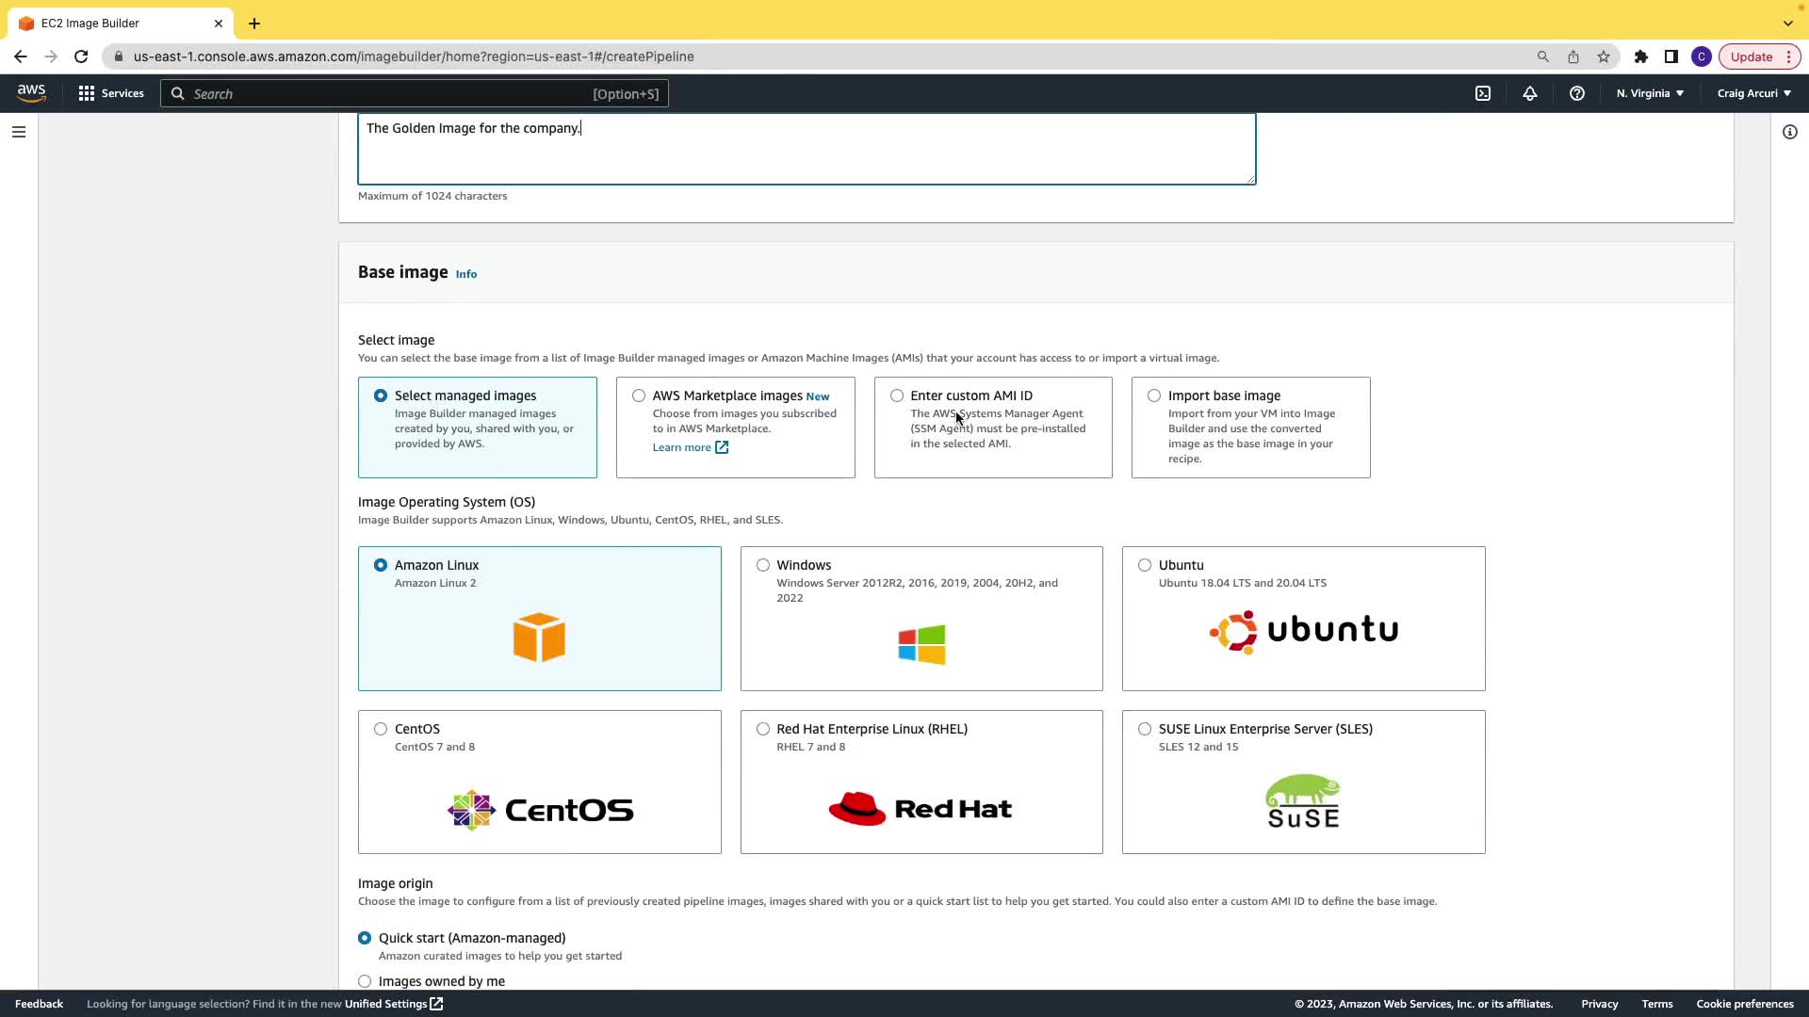Viewport: 1809px width, 1017px height.
Task: Open the info panel icon at right
Action: click(1790, 132)
